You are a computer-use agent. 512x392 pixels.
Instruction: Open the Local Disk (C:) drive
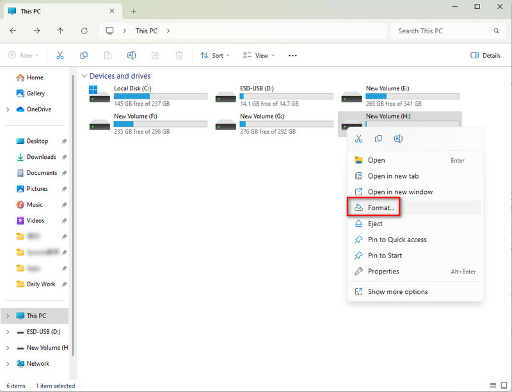click(148, 95)
